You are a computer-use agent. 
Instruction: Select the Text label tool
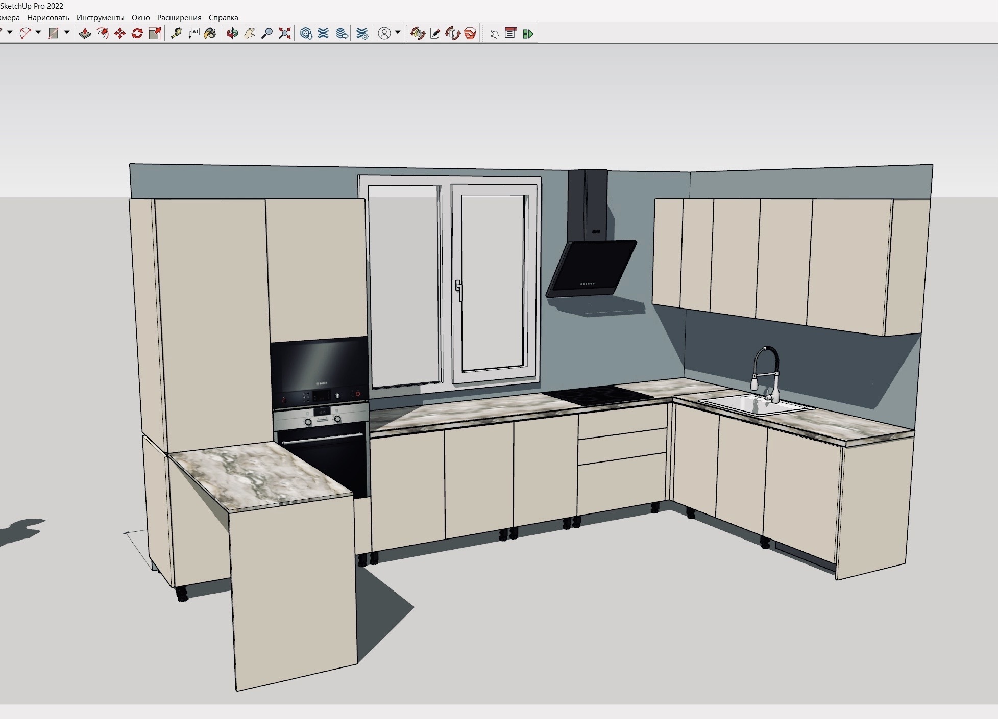pyautogui.click(x=194, y=34)
